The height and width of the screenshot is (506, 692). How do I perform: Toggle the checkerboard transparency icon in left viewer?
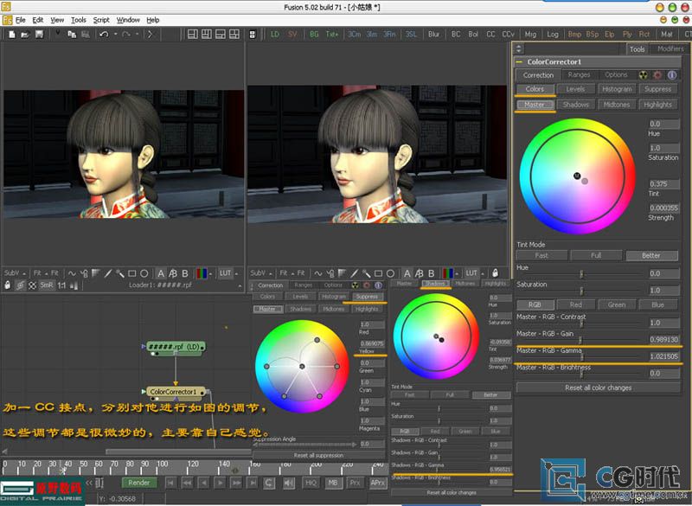[x=32, y=285]
